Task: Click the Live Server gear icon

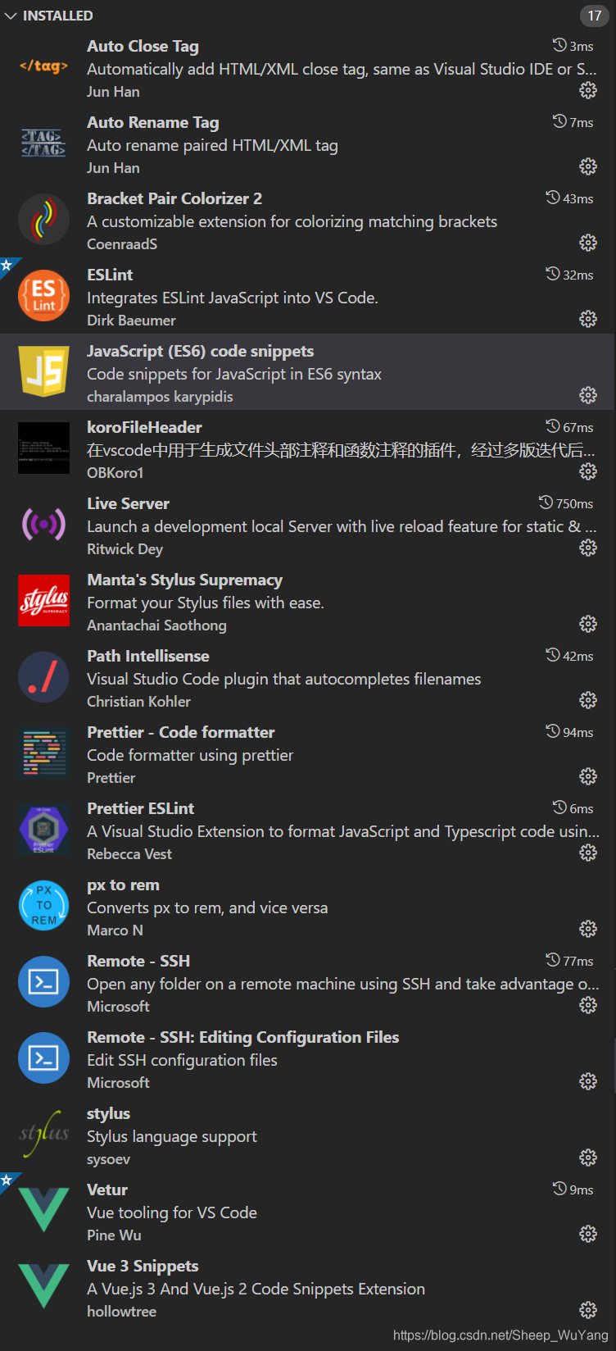Action: tap(588, 548)
